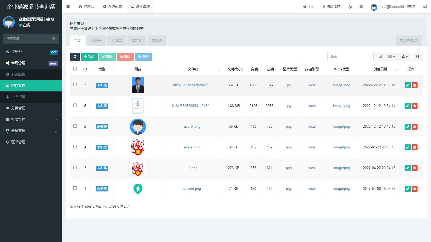Open the export dropdown button
This screenshot has height=242, width=431.
pyautogui.click(x=405, y=57)
